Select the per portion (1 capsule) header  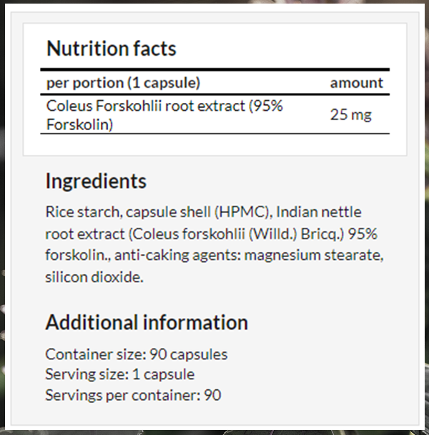tap(123, 83)
